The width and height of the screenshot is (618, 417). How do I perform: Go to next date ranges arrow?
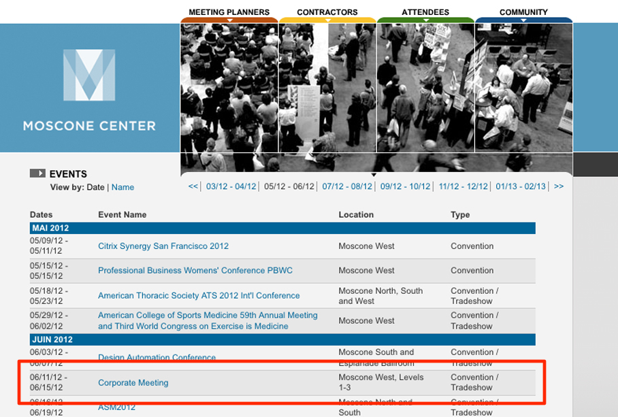click(559, 186)
